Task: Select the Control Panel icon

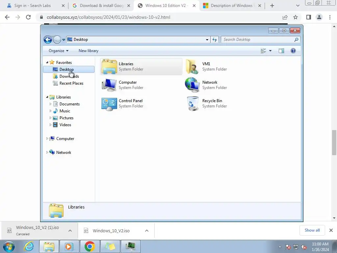Action: (x=109, y=103)
